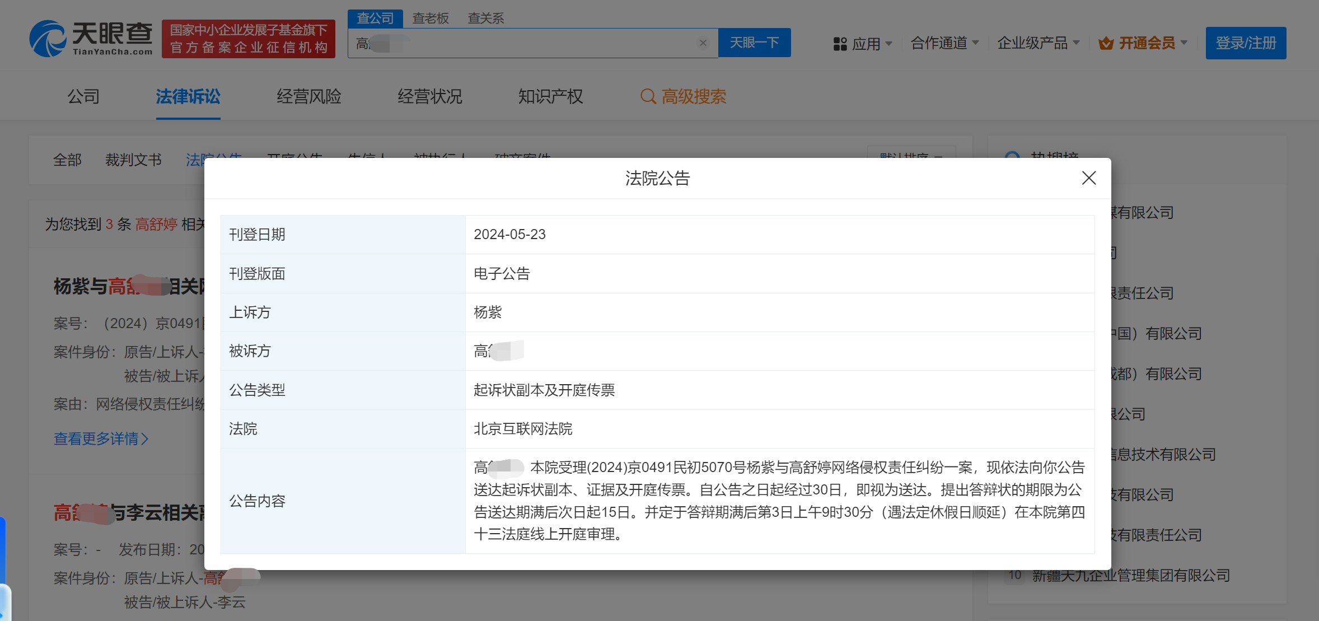This screenshot has height=621, width=1319.
Task: Open the 应用 dropdown menu
Action: (863, 43)
